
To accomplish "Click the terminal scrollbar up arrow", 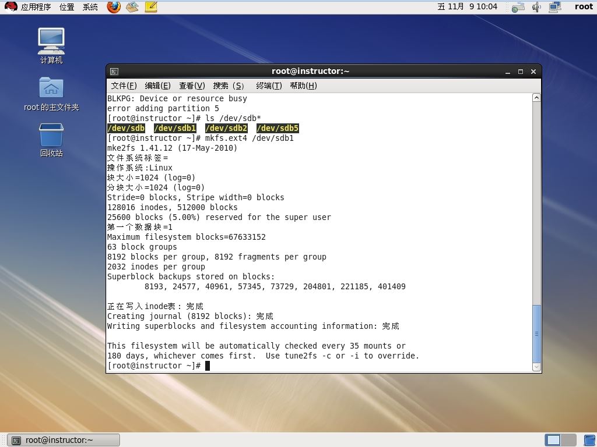I will (536, 98).
